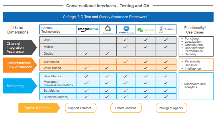The width and height of the screenshot is (220, 116).
Task: Click the Web row Custom checkmark
Action: (166, 40)
